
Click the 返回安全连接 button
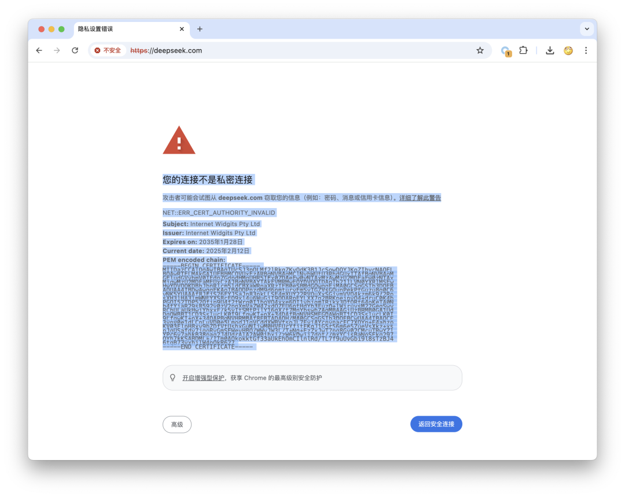click(x=436, y=424)
